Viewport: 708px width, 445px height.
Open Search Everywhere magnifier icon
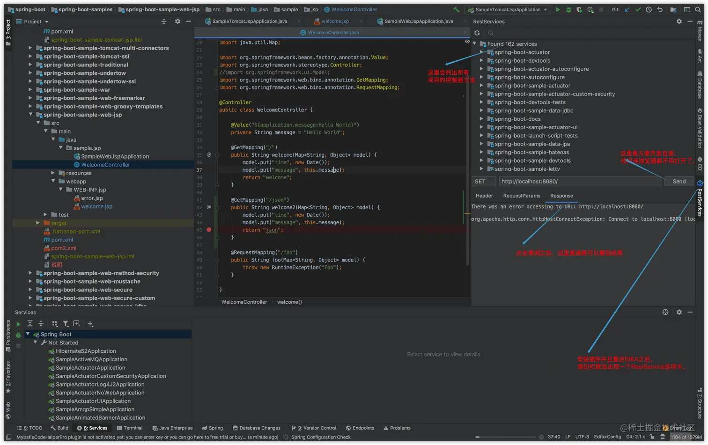pos(698,9)
